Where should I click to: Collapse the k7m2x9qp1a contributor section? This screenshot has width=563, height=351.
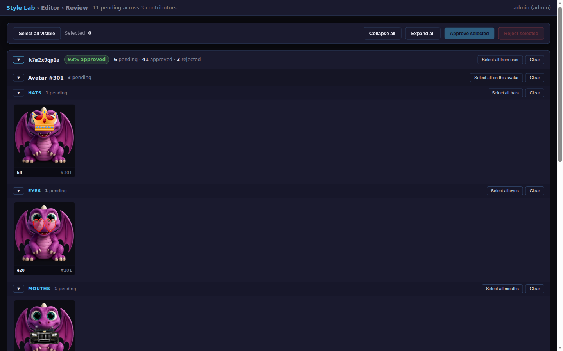(18, 60)
